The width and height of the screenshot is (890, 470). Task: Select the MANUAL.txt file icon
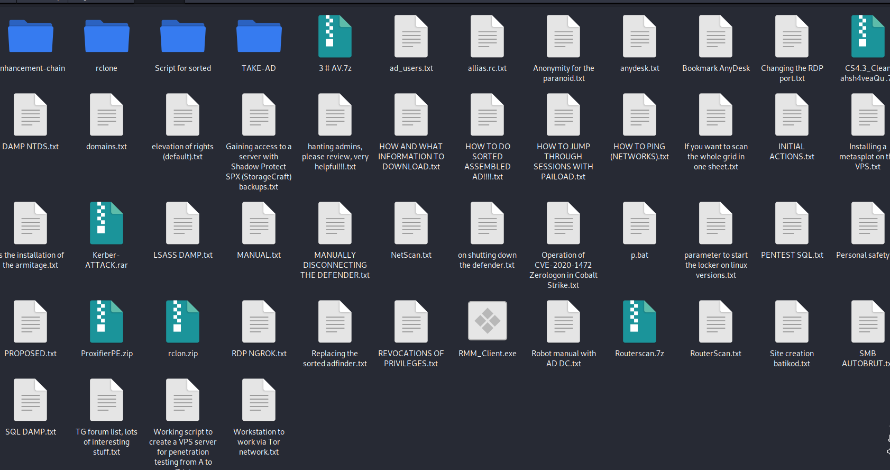tap(259, 223)
